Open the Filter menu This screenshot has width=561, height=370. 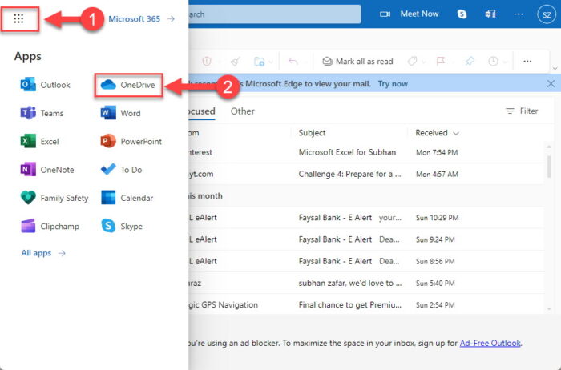click(522, 111)
